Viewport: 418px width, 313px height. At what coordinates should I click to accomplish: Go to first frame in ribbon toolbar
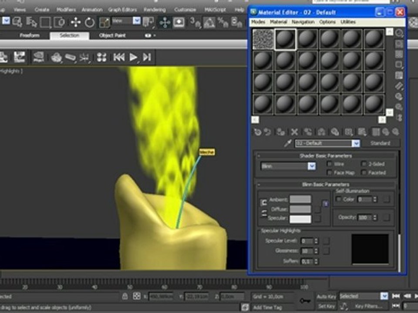click(119, 57)
